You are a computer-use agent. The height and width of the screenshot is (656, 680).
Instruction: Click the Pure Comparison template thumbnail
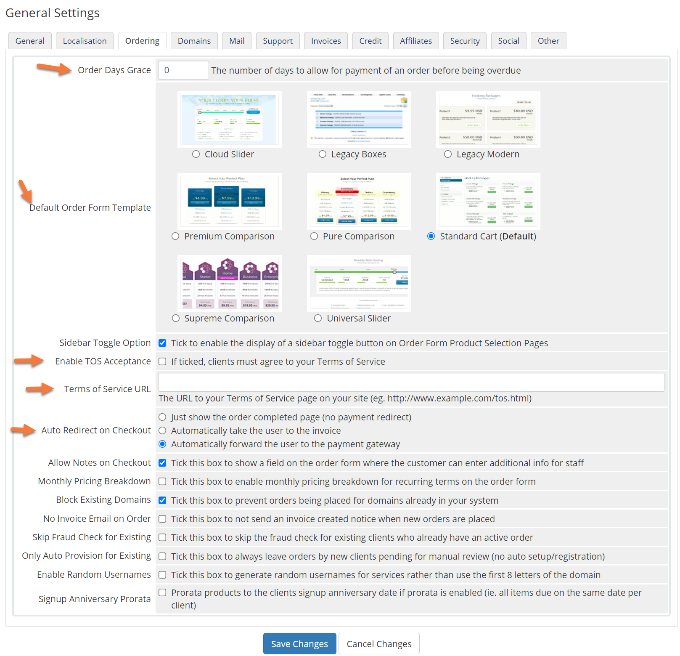coord(359,202)
